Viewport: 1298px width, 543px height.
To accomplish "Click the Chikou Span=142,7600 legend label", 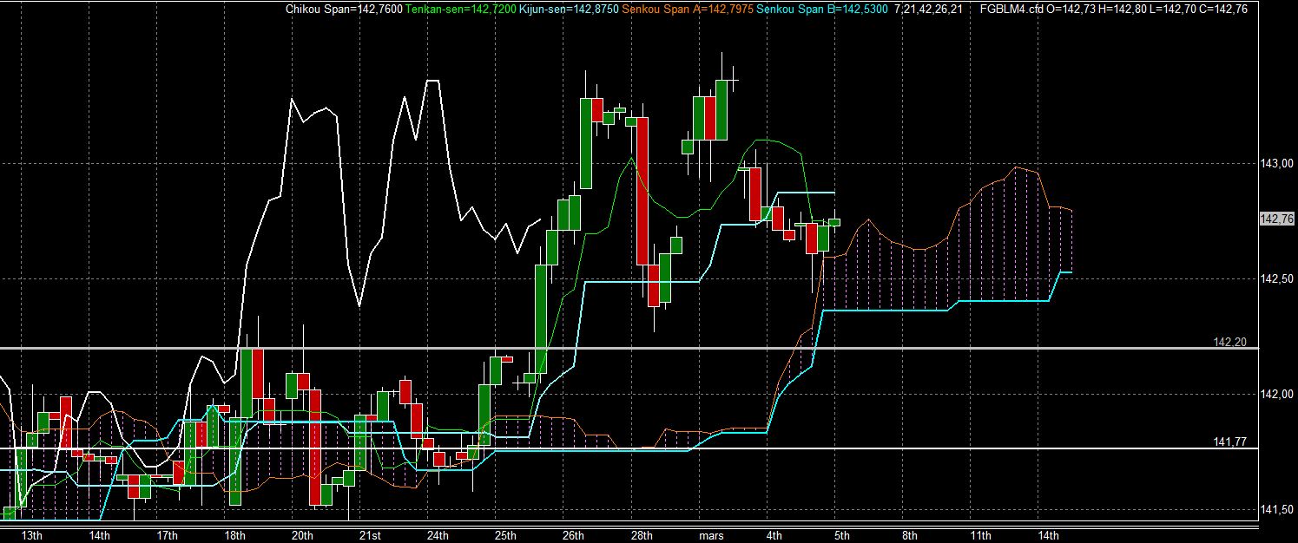I will (x=342, y=10).
